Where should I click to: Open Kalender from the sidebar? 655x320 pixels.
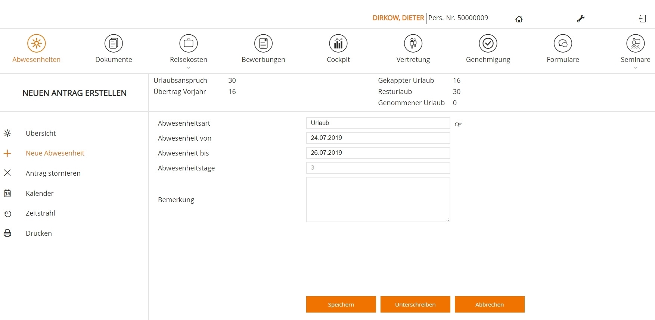click(x=40, y=193)
